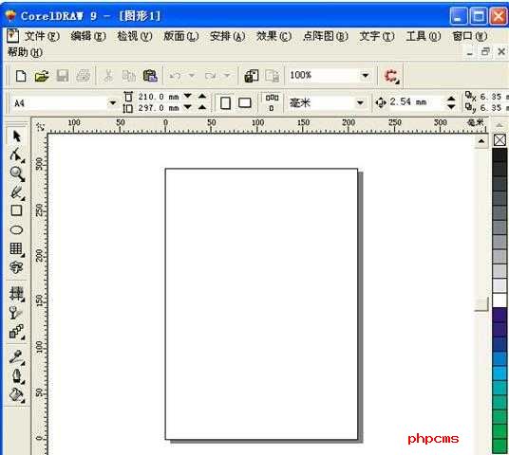
Task: Click the no-fill X swatch
Action: tap(500, 140)
